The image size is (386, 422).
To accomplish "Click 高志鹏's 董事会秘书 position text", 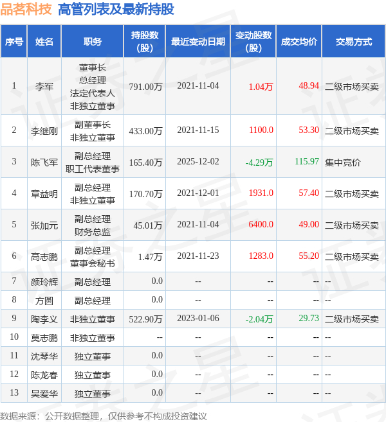I will pyautogui.click(x=93, y=263).
